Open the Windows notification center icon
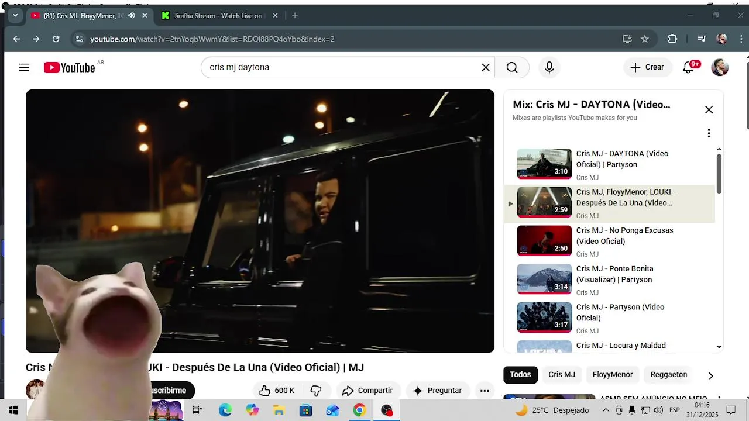This screenshot has width=749, height=421. tap(731, 410)
